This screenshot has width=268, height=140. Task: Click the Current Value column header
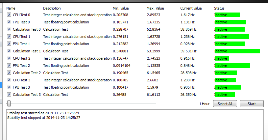pyautogui.click(x=191, y=8)
